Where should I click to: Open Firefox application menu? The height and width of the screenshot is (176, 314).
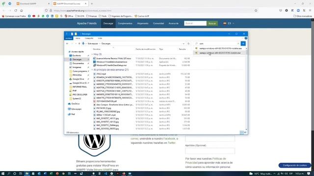pos(310,10)
